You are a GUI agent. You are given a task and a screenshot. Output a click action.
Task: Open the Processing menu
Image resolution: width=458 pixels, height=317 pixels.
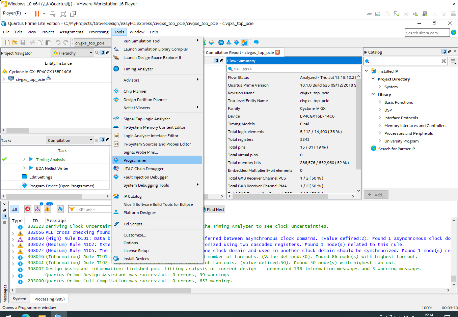[99, 32]
